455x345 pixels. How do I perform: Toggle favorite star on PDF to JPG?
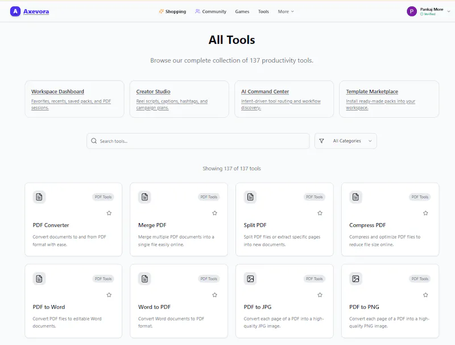(320, 295)
